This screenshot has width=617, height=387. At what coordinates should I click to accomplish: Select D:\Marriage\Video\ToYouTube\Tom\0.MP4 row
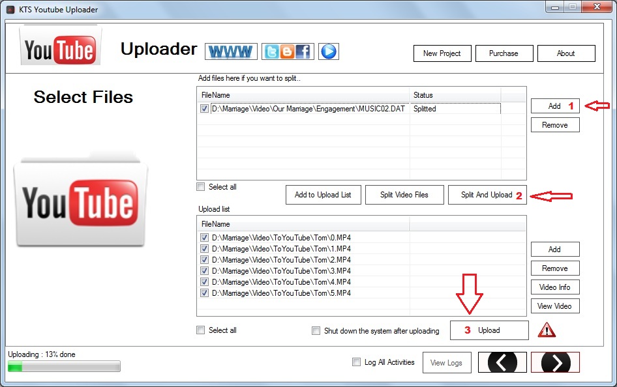click(281, 237)
